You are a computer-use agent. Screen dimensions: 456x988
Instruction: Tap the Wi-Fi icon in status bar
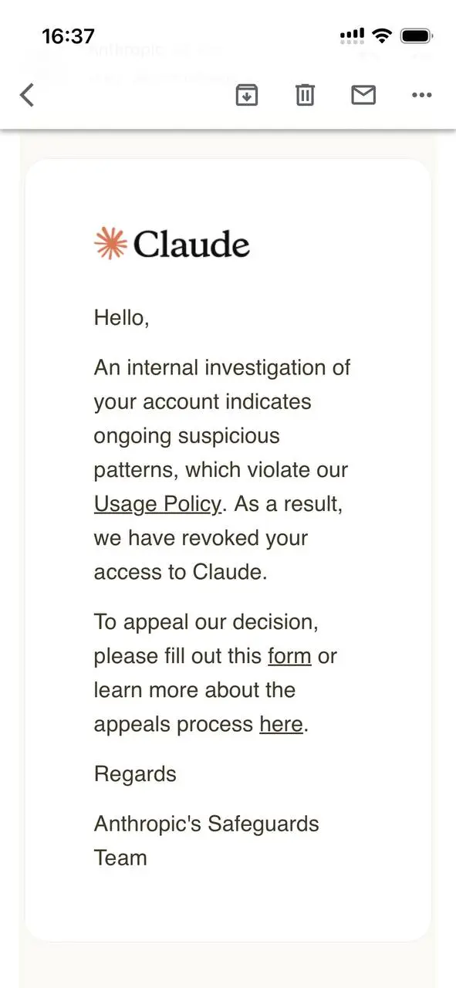pos(381,36)
